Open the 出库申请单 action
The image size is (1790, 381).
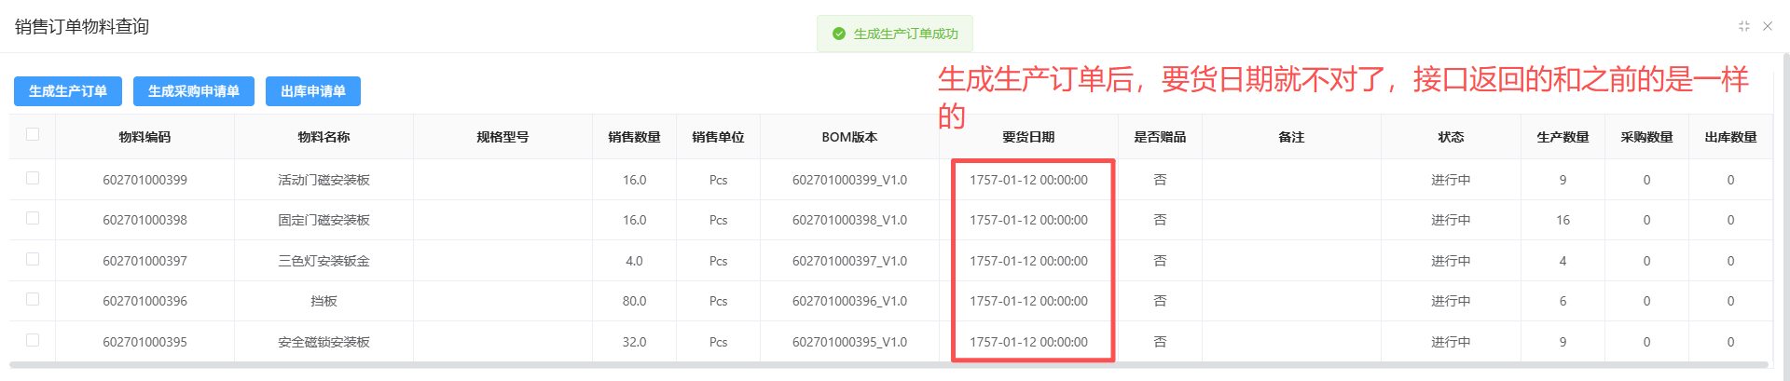click(x=312, y=91)
